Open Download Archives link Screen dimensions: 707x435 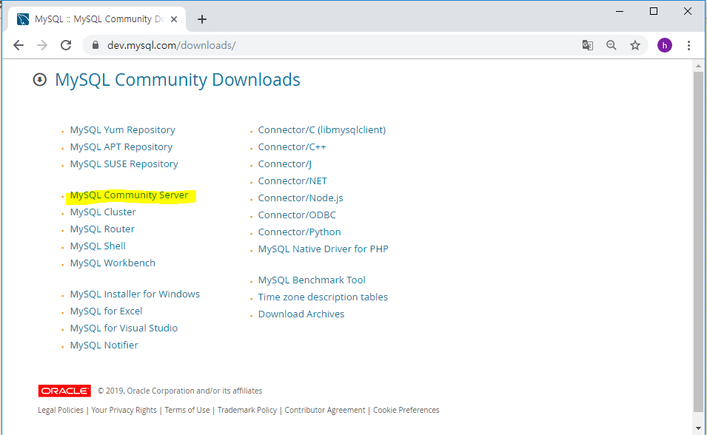[301, 314]
